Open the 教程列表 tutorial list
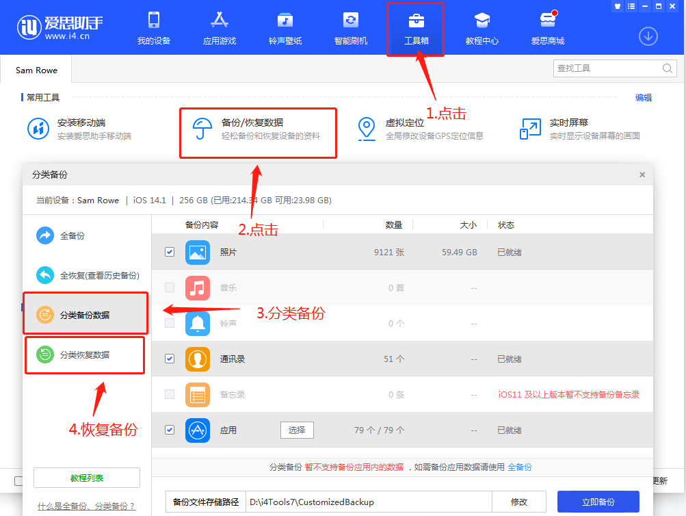This screenshot has width=686, height=516. coord(86,477)
